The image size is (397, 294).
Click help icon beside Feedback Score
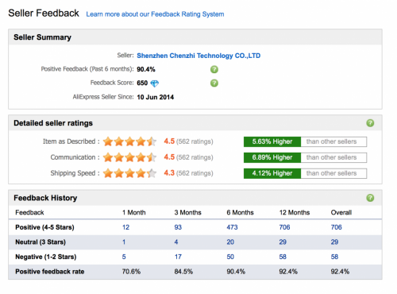[214, 83]
